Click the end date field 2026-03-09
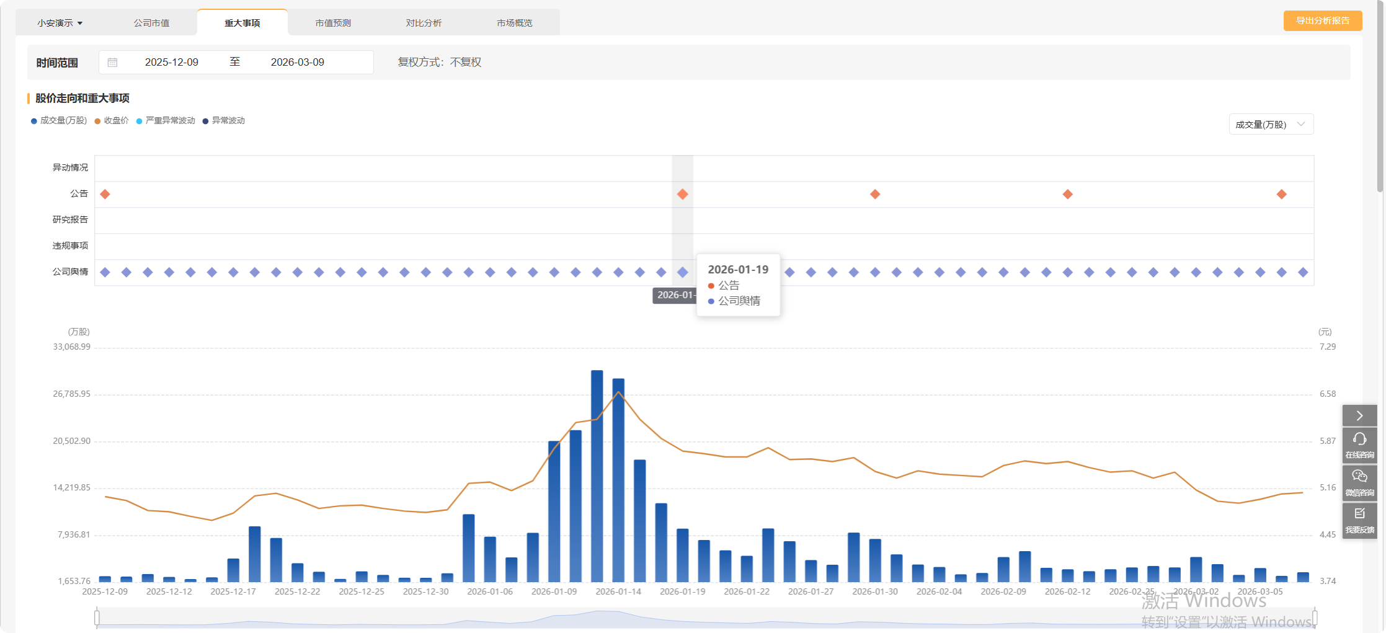The width and height of the screenshot is (1386, 633). point(297,63)
